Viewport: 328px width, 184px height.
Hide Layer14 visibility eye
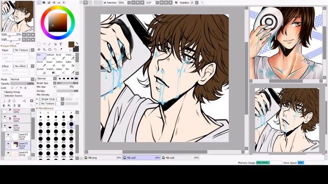[8, 153]
